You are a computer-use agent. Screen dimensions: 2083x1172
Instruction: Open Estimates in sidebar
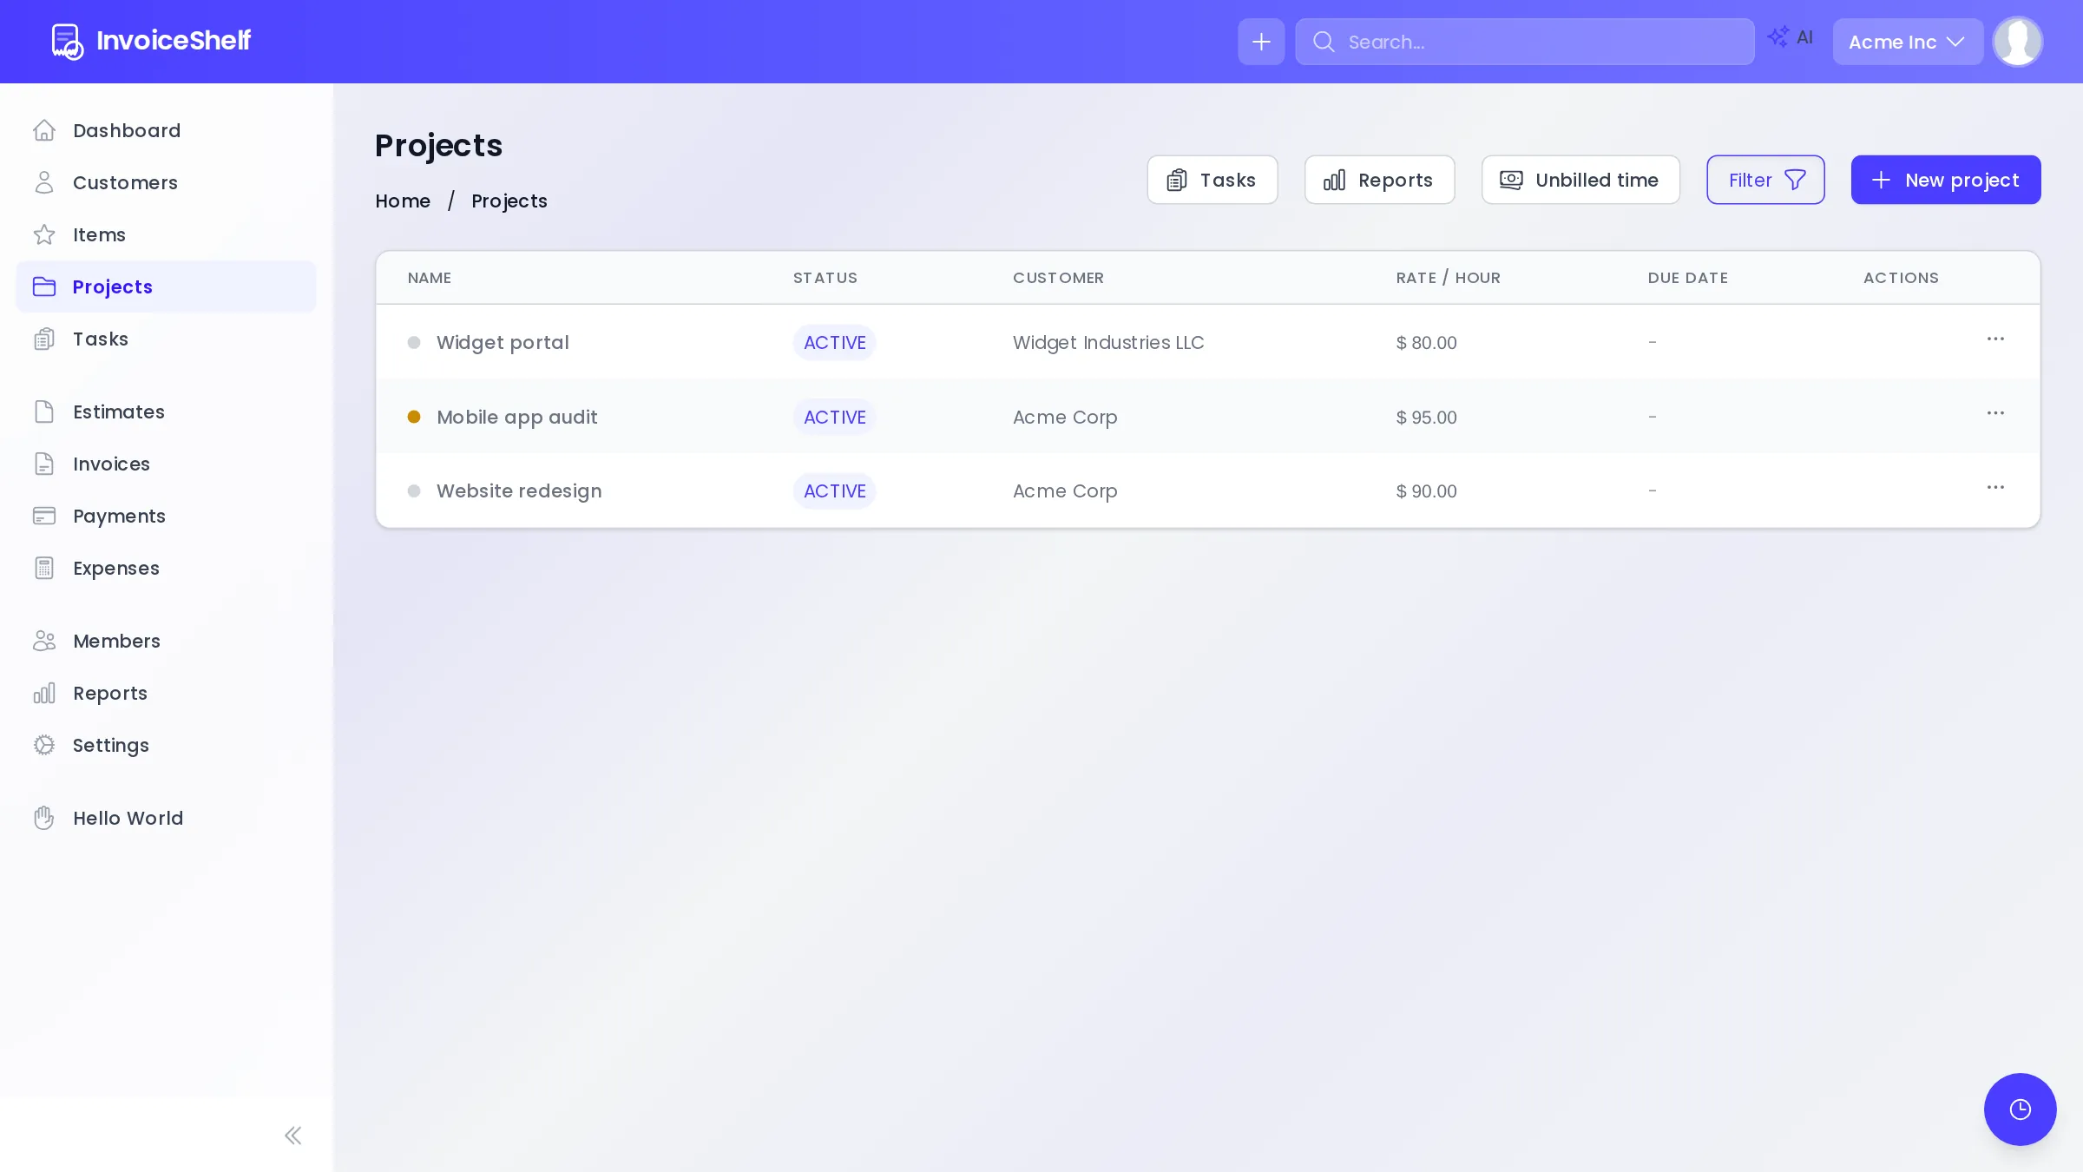tap(166, 412)
